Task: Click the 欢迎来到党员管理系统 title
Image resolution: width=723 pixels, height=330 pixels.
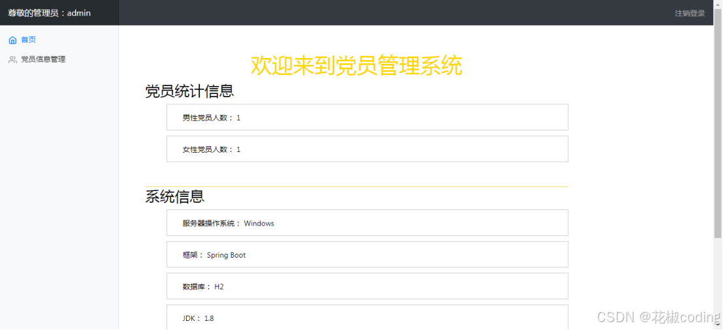Action: (x=357, y=65)
